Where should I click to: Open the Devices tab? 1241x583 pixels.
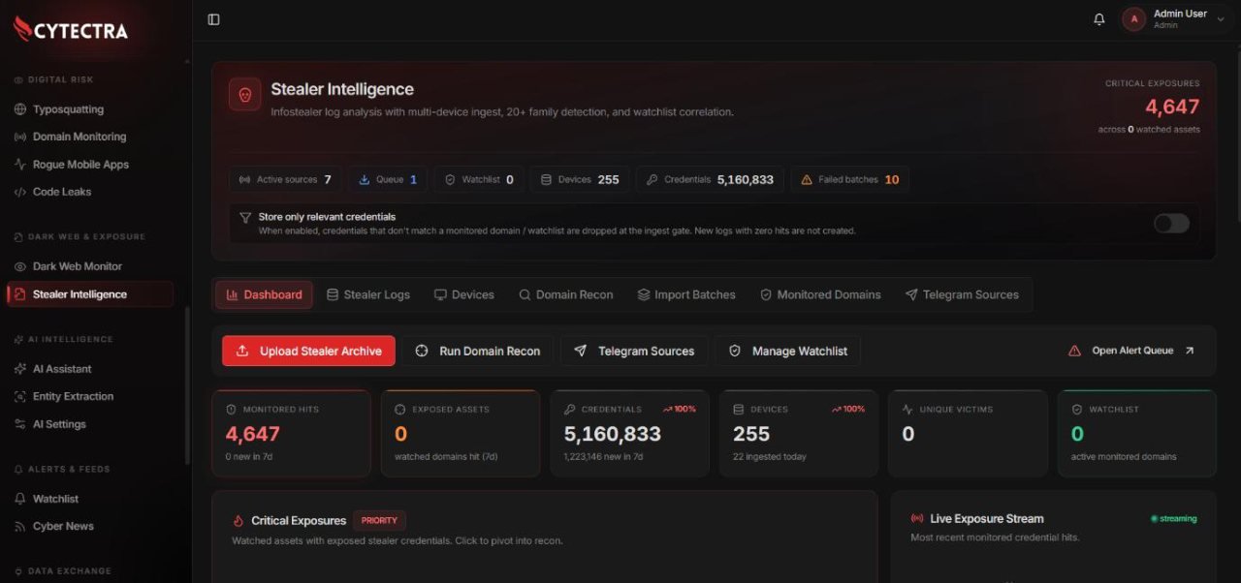pyautogui.click(x=464, y=294)
